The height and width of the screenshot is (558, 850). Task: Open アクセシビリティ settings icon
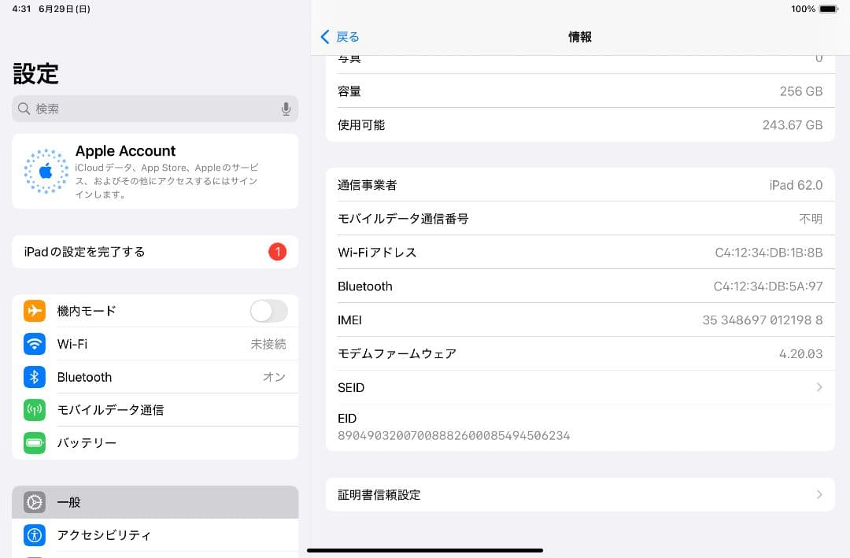click(34, 535)
